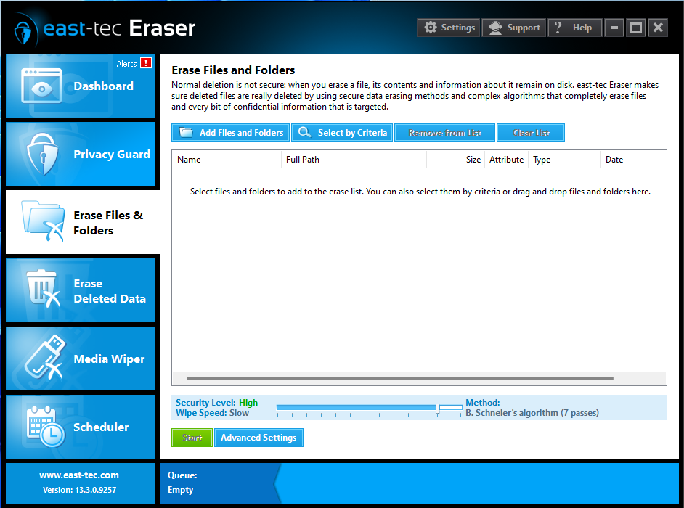
Task: Select the Privacy Guard padlock icon
Action: pos(43,154)
